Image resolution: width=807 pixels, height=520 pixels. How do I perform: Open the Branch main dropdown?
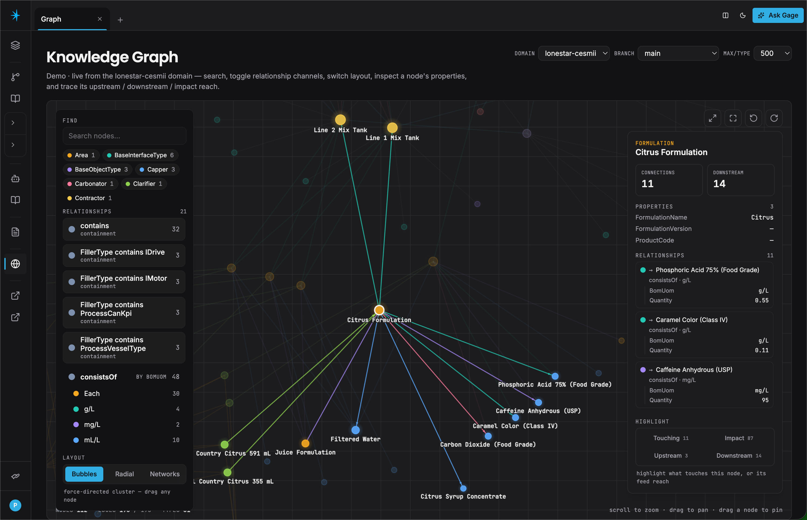pos(678,53)
